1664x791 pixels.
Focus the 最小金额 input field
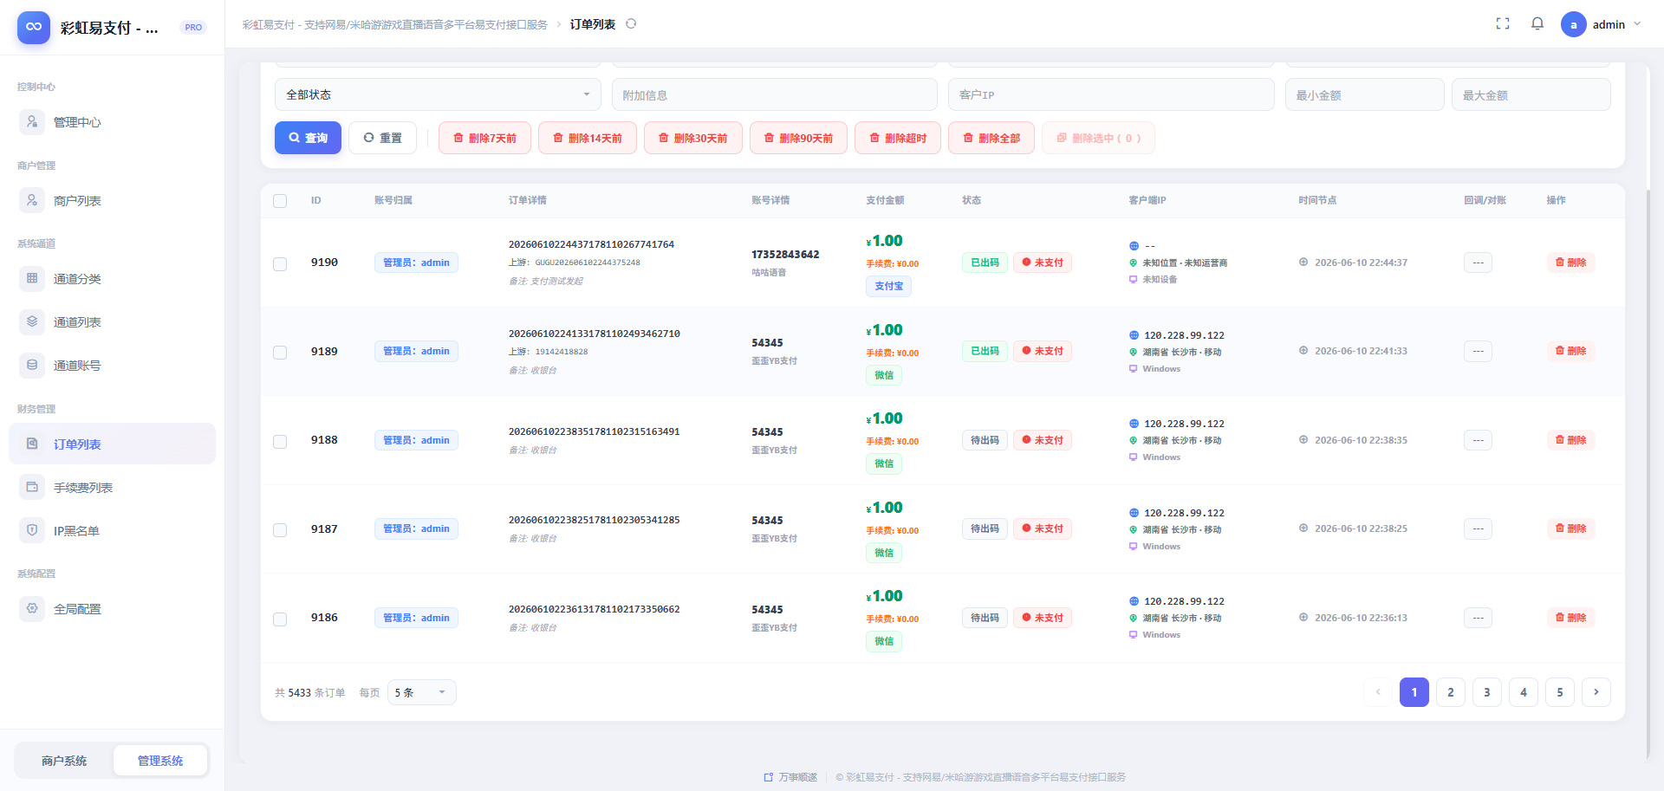click(1364, 94)
